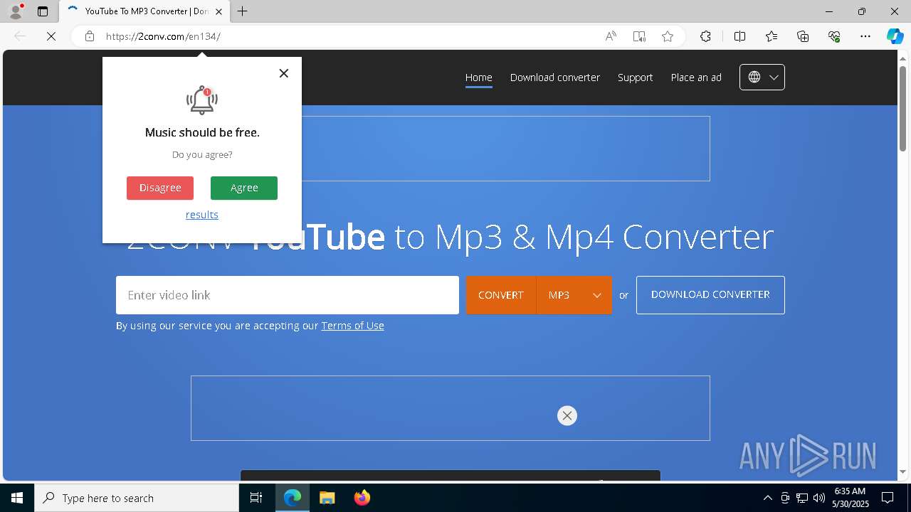The height and width of the screenshot is (512, 911).
Task: Open File Explorer from taskbar
Action: (327, 498)
